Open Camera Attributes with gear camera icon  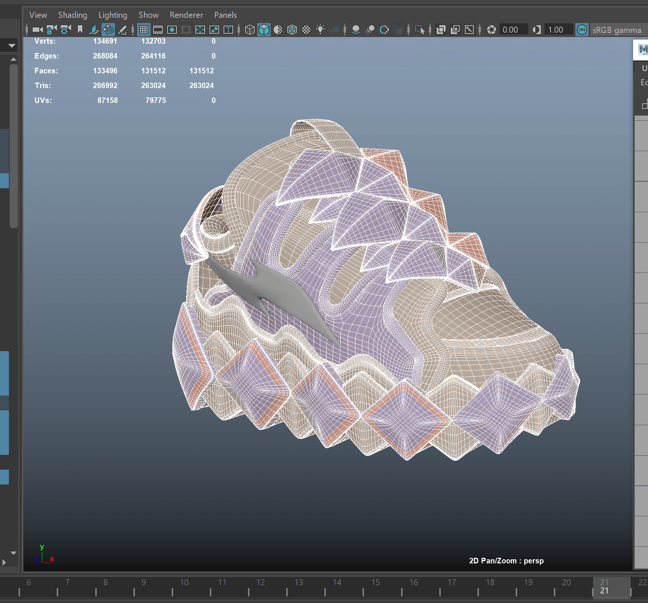tap(66, 30)
